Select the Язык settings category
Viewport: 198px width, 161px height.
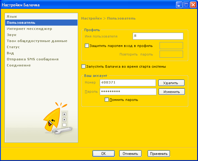12,16
